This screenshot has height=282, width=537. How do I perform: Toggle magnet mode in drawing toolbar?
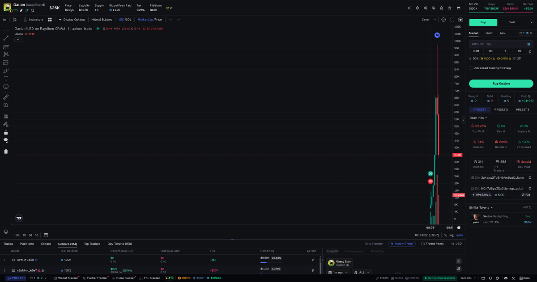(6, 116)
